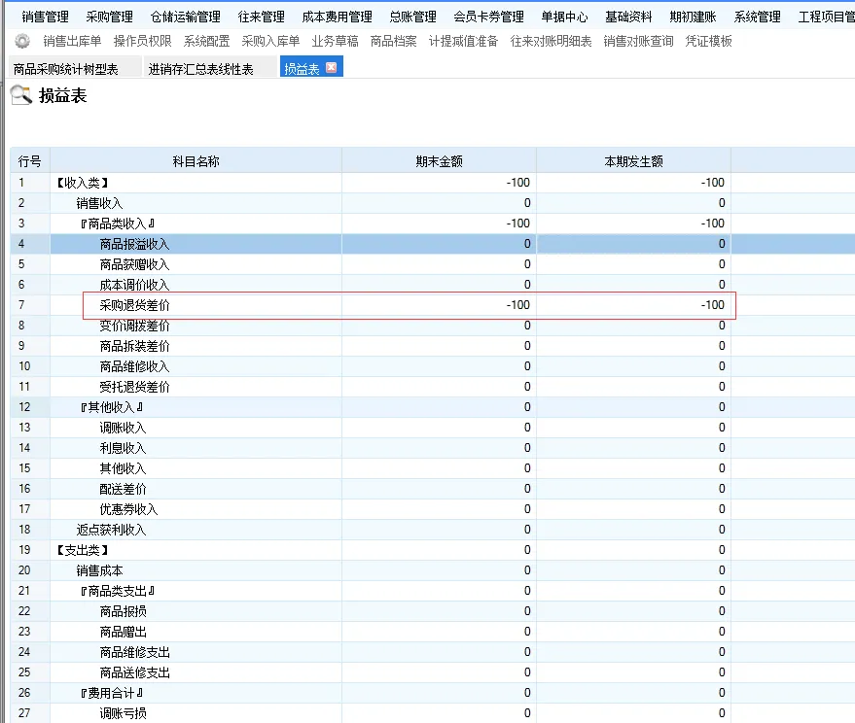
Task: Click 往来对账明细表 shortcut
Action: [551, 41]
